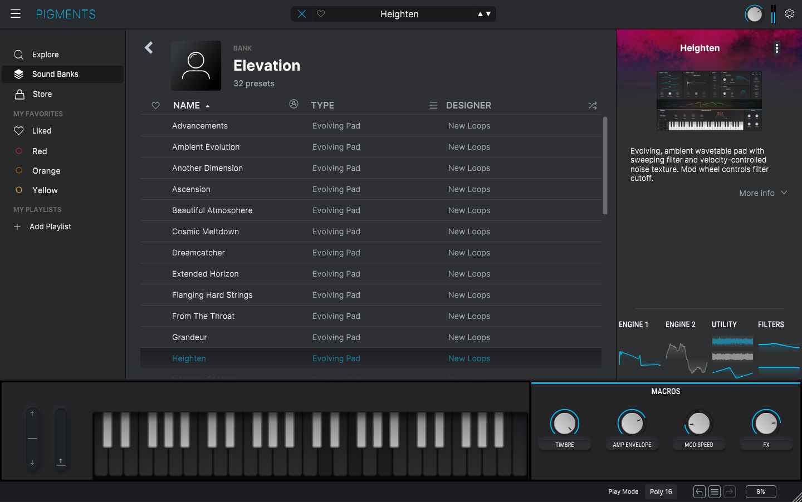This screenshot has height=502, width=802.
Task: Open the three-dot menu on the Heighten panel
Action: point(777,48)
